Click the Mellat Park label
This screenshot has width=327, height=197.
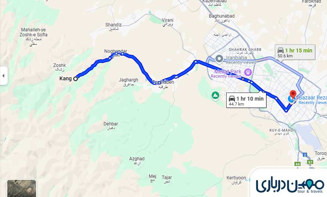[228, 72]
